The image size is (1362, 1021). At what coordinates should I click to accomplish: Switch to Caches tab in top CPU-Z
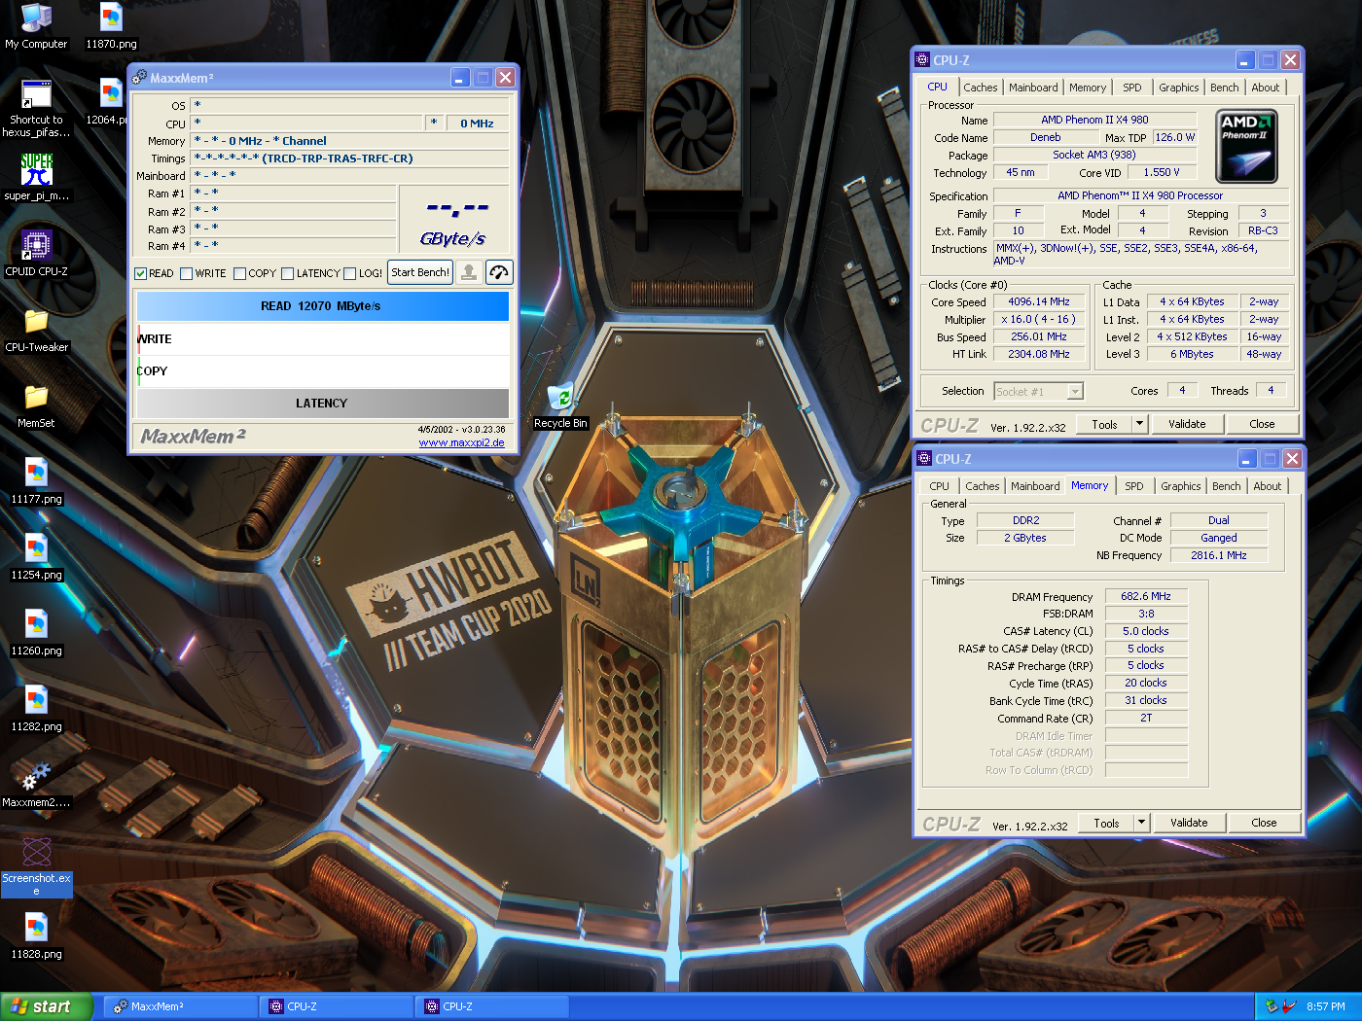tap(981, 88)
